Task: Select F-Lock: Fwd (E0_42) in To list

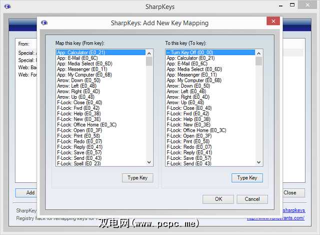Action: (x=210, y=114)
